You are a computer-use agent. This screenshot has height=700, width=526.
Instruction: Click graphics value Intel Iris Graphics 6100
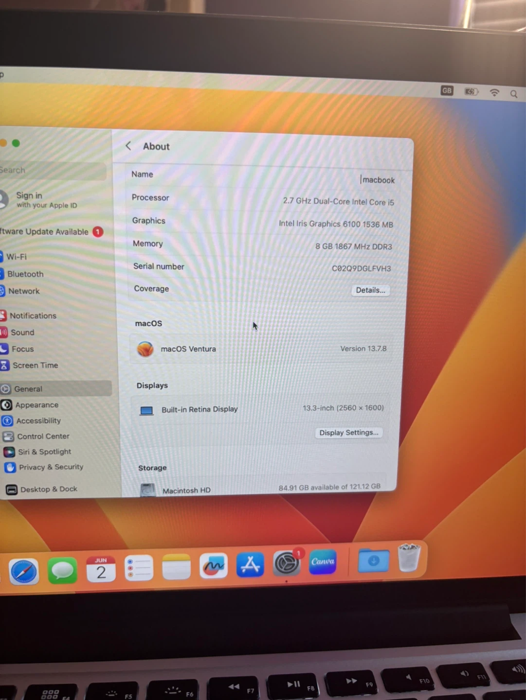pos(336,224)
